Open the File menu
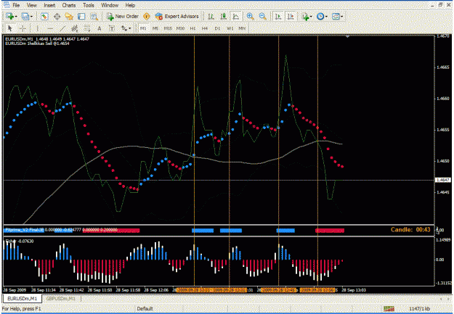The width and height of the screenshot is (454, 314). 16,5
